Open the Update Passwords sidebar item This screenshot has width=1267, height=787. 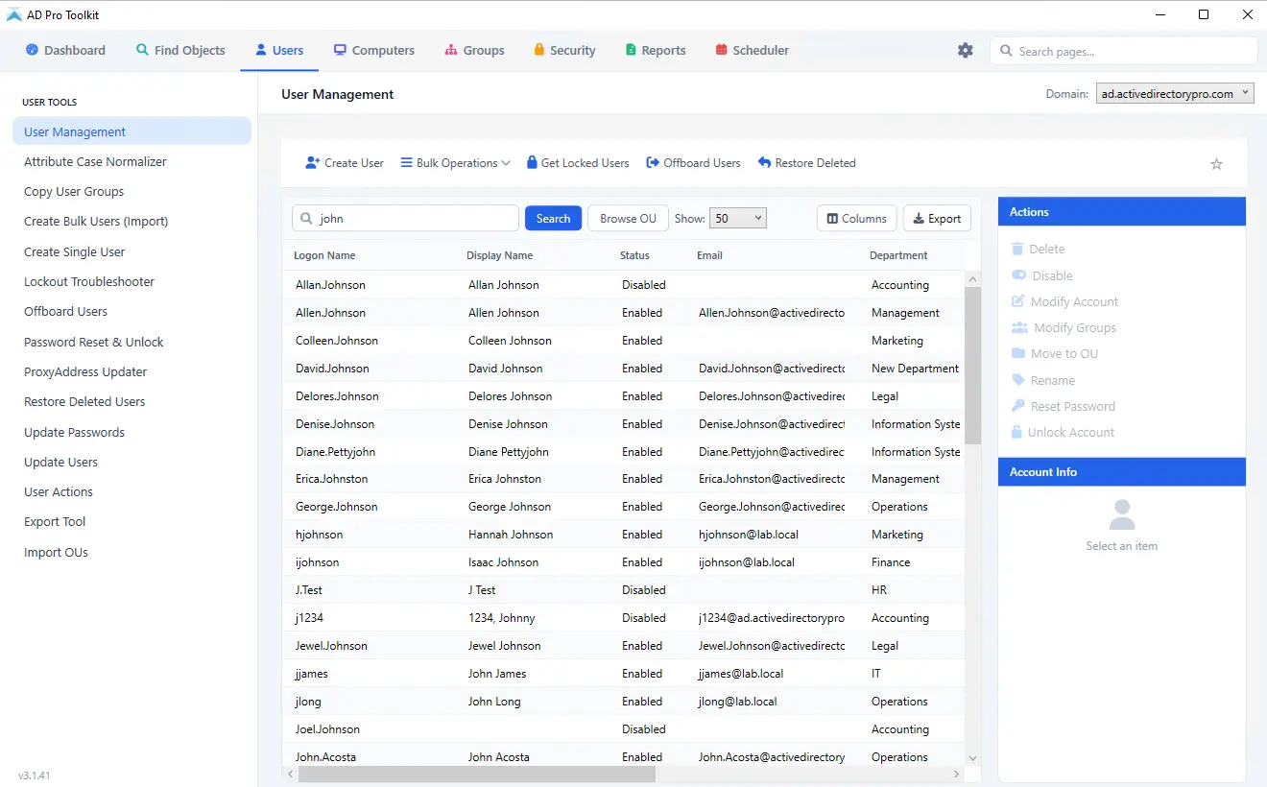click(131, 432)
